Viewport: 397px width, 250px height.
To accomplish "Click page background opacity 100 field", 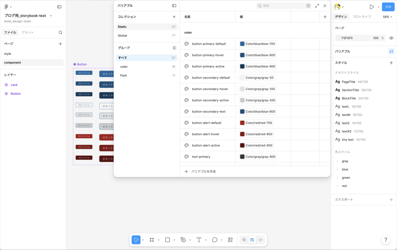I will pyautogui.click(x=376, y=38).
